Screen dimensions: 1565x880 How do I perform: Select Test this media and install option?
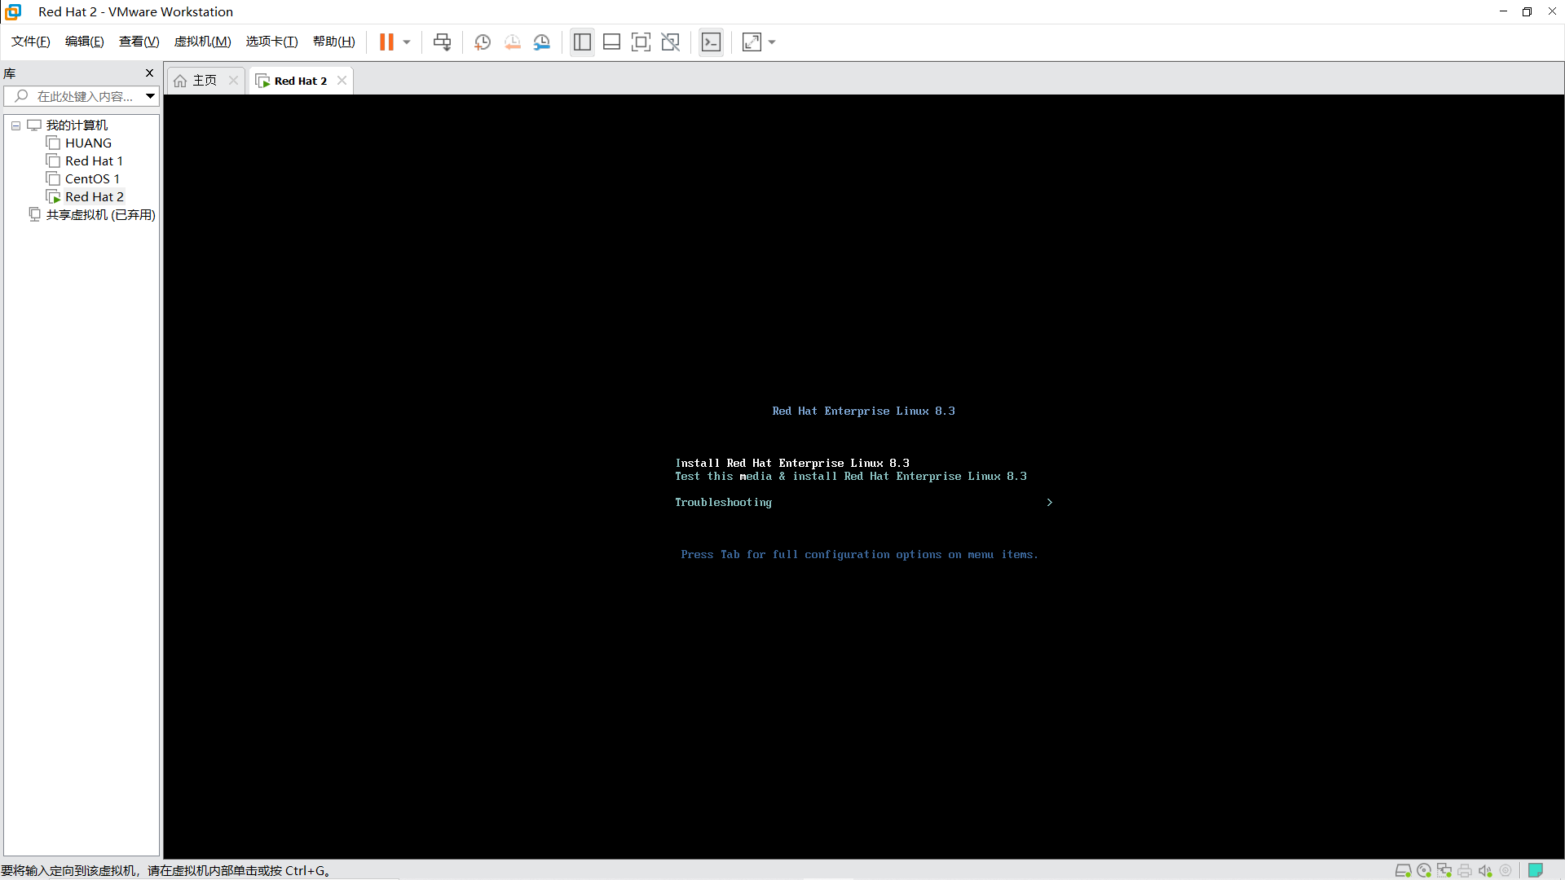tap(849, 475)
